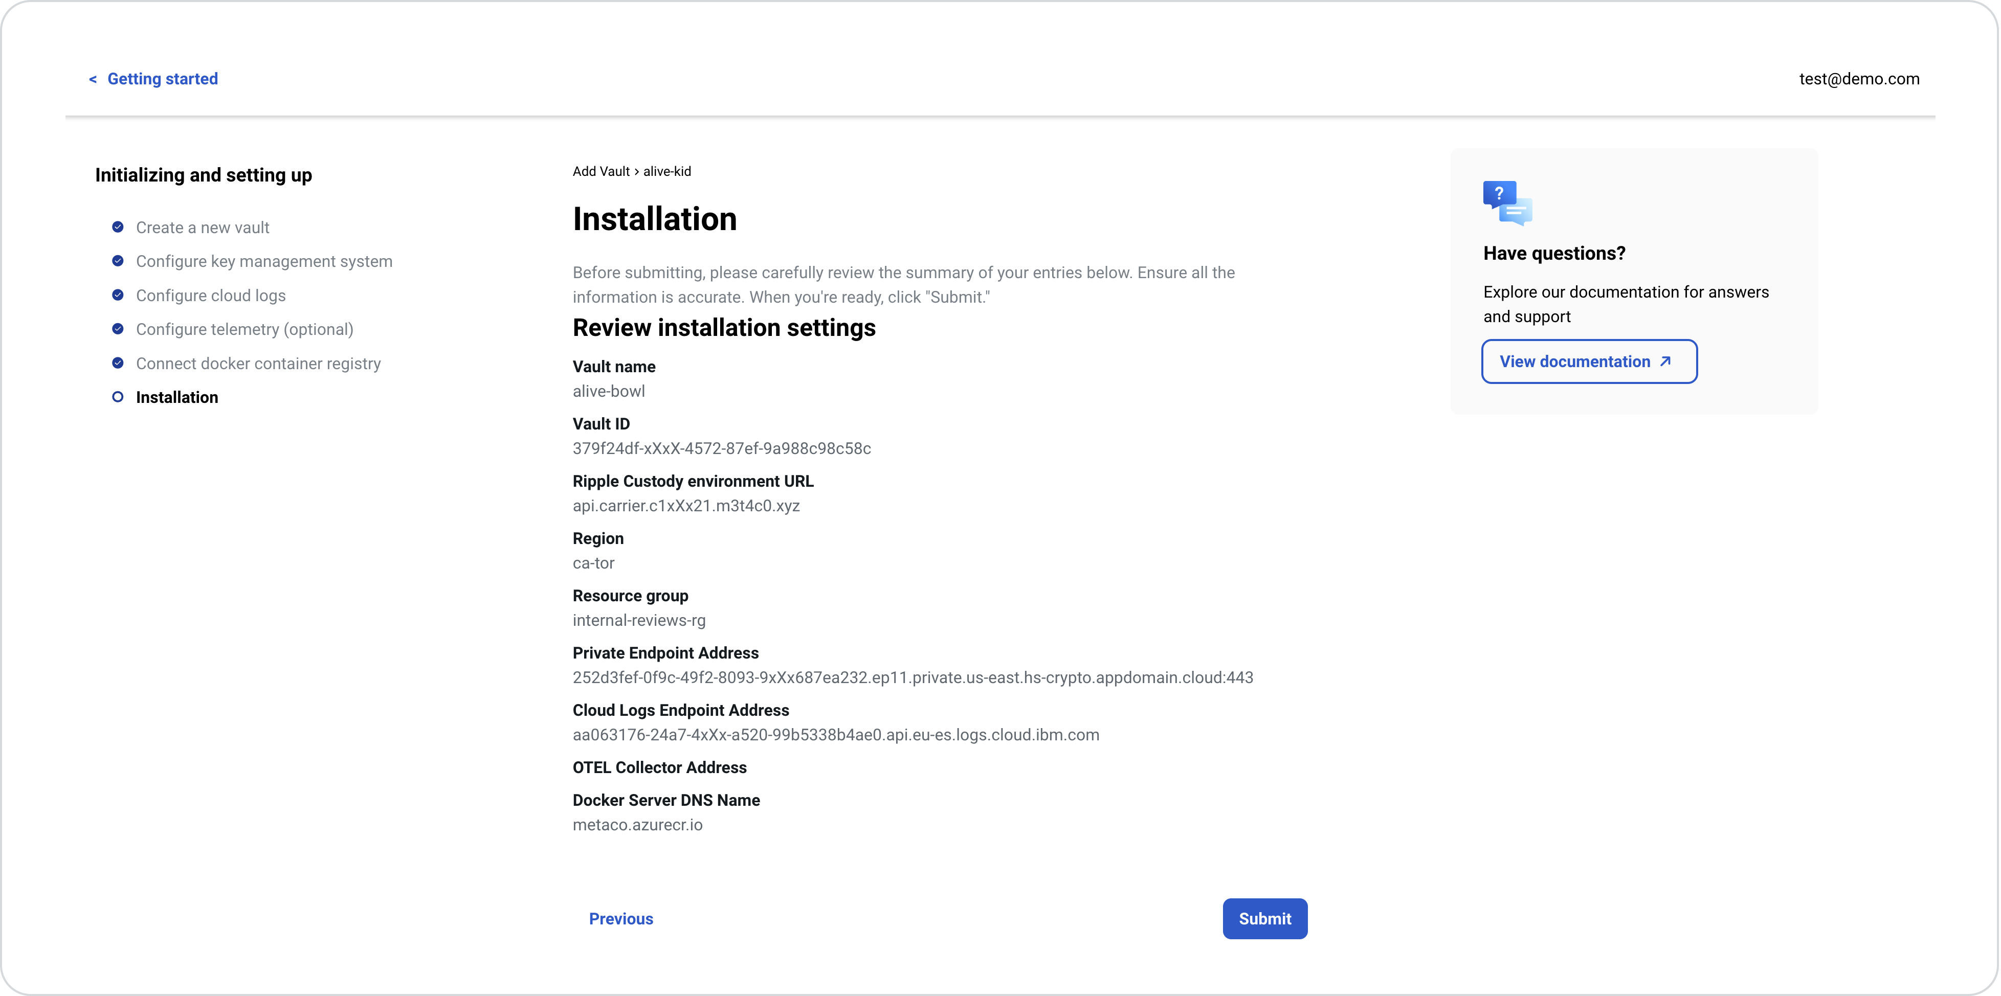Click the Docker Server DNS Name label
The image size is (2001, 996).
coord(665,800)
